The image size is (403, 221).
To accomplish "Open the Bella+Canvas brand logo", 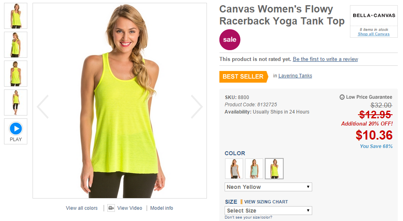I will pos(374,15).
